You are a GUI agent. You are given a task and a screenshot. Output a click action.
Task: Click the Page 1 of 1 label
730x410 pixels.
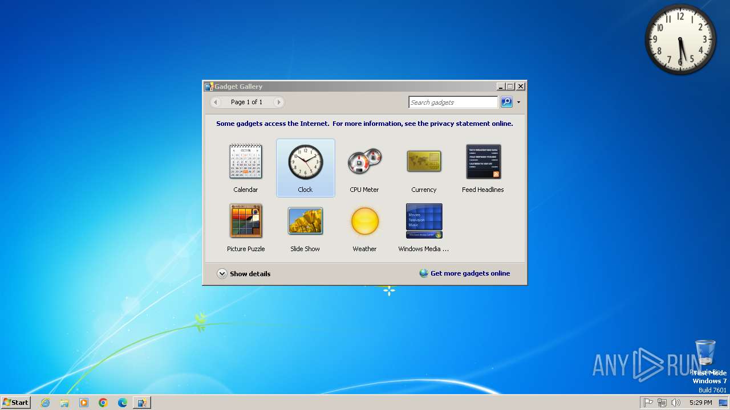[247, 102]
